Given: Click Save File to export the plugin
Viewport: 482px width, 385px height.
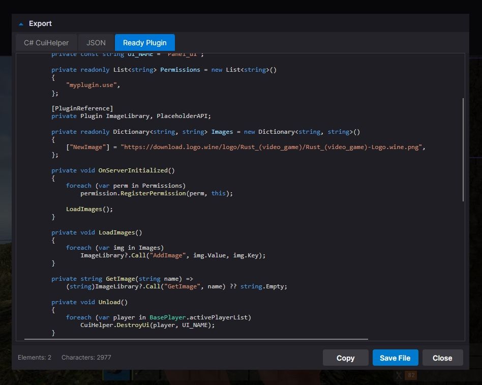Looking at the screenshot, I should [x=395, y=358].
